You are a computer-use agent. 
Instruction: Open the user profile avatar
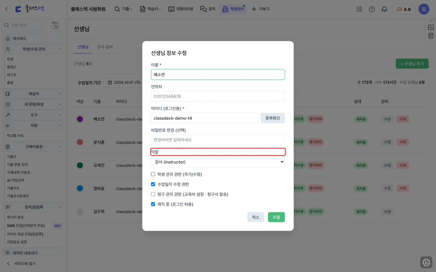click(424, 9)
